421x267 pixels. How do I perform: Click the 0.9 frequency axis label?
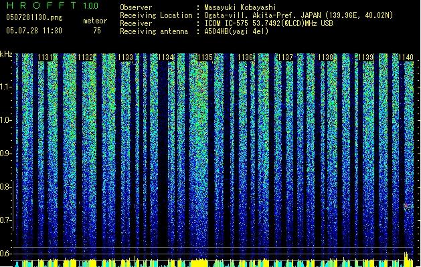pos(6,154)
